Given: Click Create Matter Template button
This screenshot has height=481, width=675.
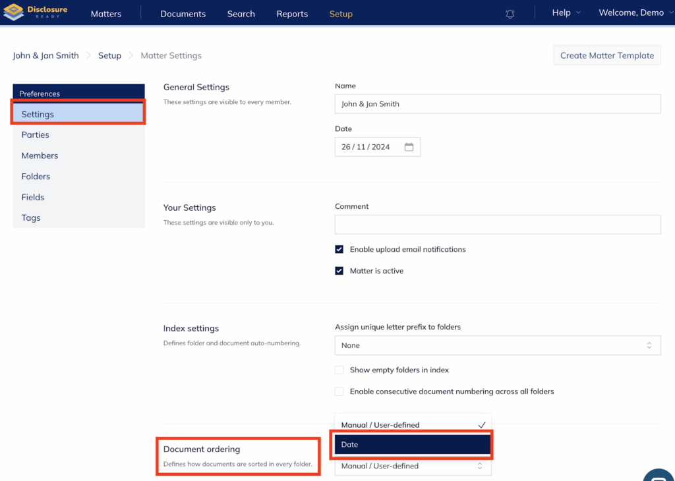Looking at the screenshot, I should 606,55.
